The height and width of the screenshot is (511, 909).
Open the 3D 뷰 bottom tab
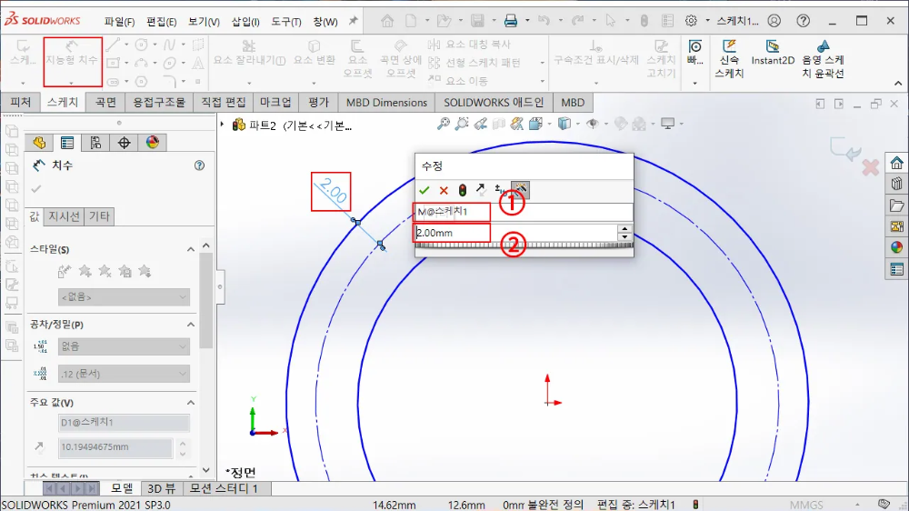point(162,488)
